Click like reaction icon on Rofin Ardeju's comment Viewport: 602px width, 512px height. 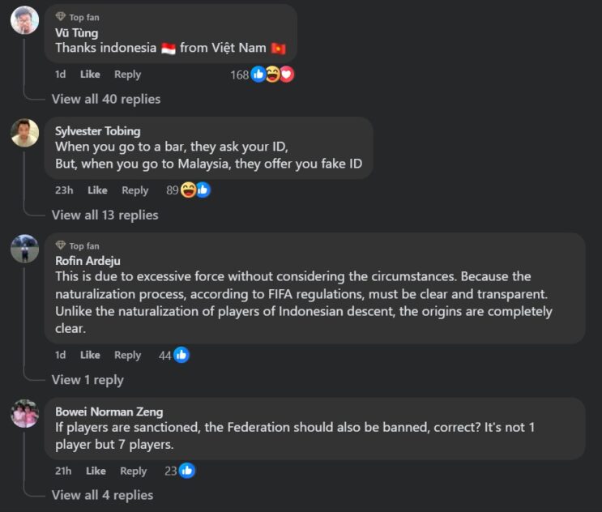pos(181,355)
